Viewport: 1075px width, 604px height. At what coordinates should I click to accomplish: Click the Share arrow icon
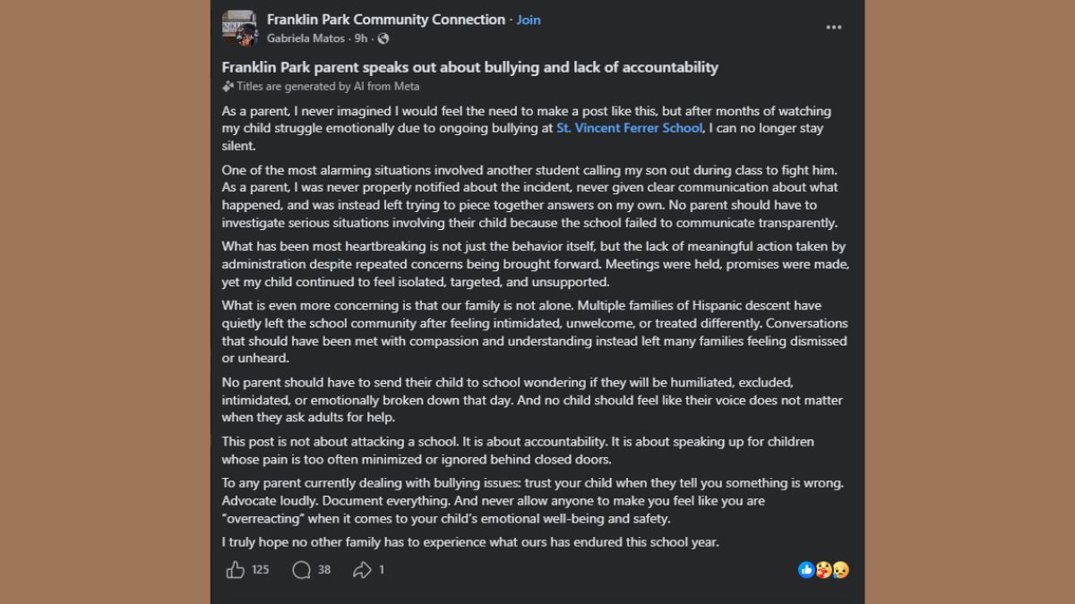(362, 570)
